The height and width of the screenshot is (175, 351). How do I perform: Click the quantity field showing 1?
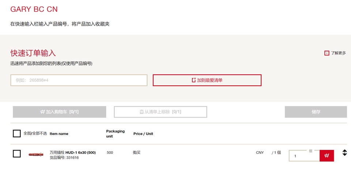304,156
